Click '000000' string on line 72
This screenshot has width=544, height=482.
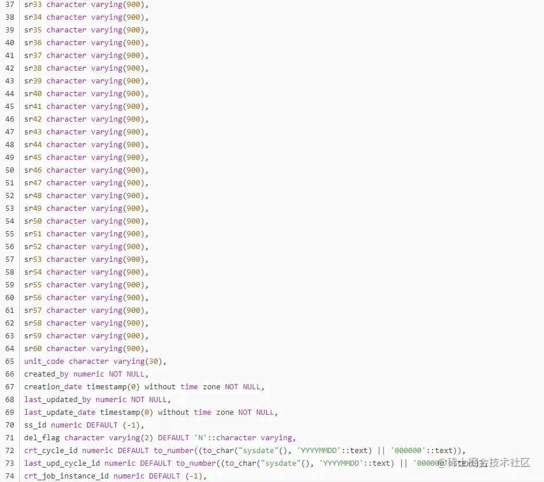click(408, 451)
